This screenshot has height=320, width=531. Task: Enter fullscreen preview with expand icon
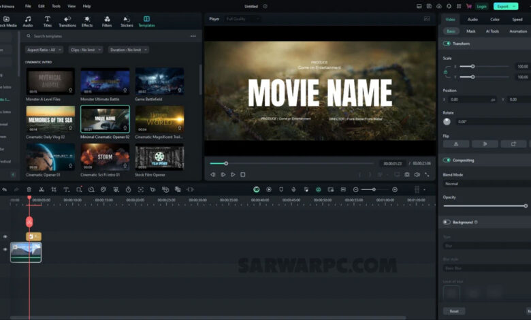click(x=427, y=174)
